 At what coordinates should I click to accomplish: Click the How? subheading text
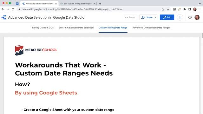coord(23,84)
